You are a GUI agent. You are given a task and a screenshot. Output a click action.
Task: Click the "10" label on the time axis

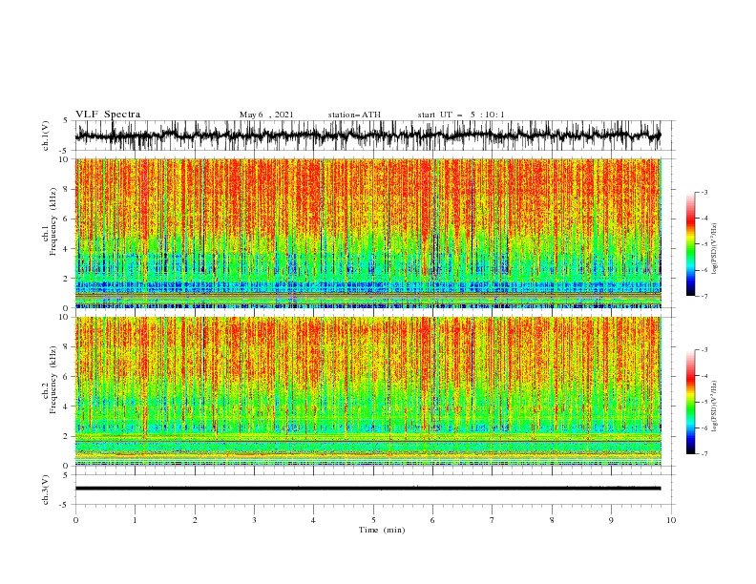[x=671, y=520]
